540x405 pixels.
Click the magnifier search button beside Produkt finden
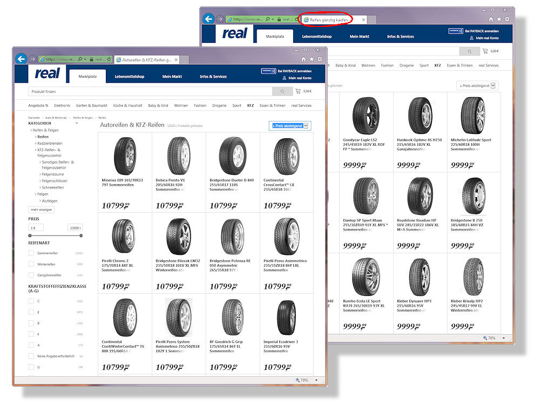[x=282, y=92]
